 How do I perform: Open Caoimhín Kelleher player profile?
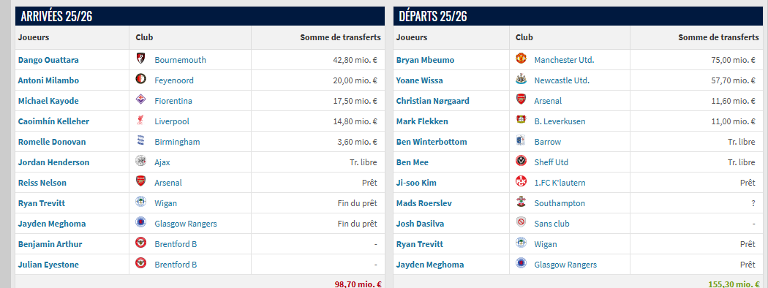pos(54,121)
